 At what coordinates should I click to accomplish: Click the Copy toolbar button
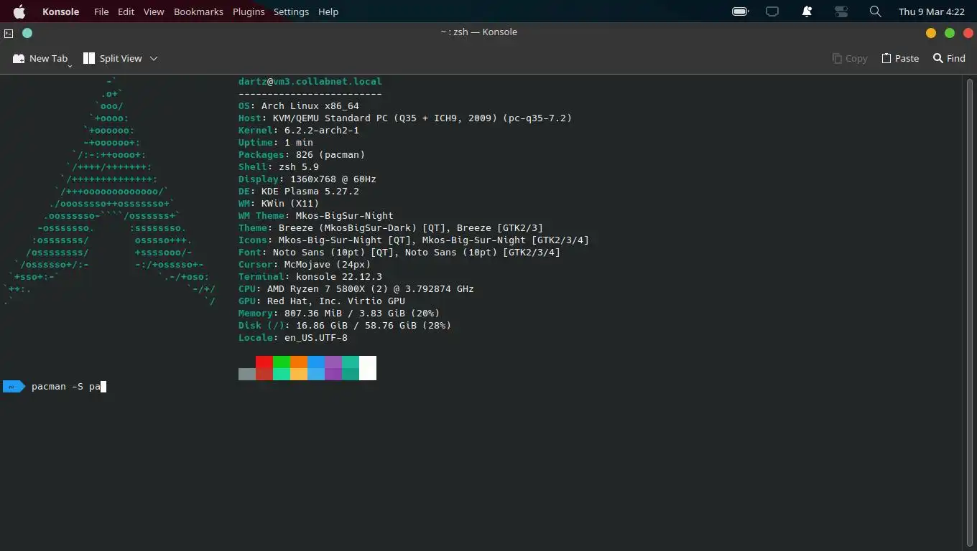(850, 58)
